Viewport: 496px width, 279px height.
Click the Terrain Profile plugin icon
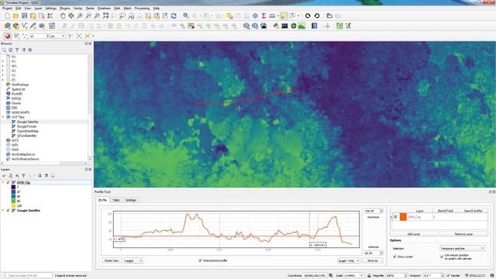point(301,26)
